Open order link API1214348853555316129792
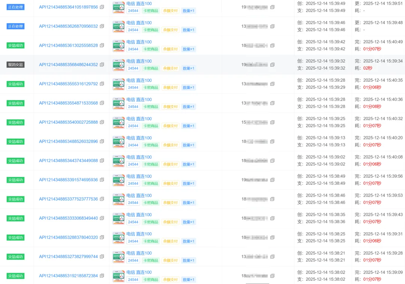Screen dimensions: 405x284 coord(68,84)
